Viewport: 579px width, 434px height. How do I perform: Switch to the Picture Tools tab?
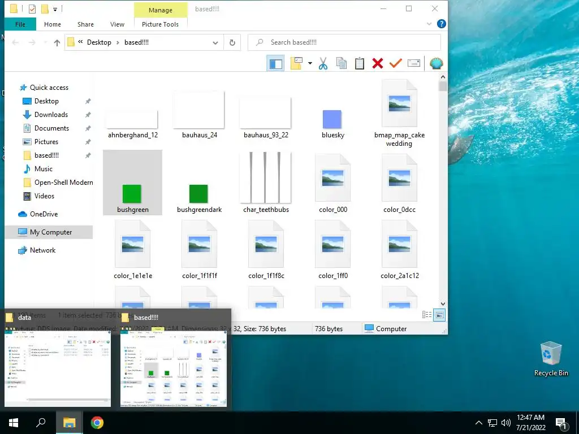tap(160, 24)
